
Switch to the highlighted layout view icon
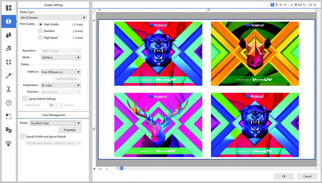[122, 169]
